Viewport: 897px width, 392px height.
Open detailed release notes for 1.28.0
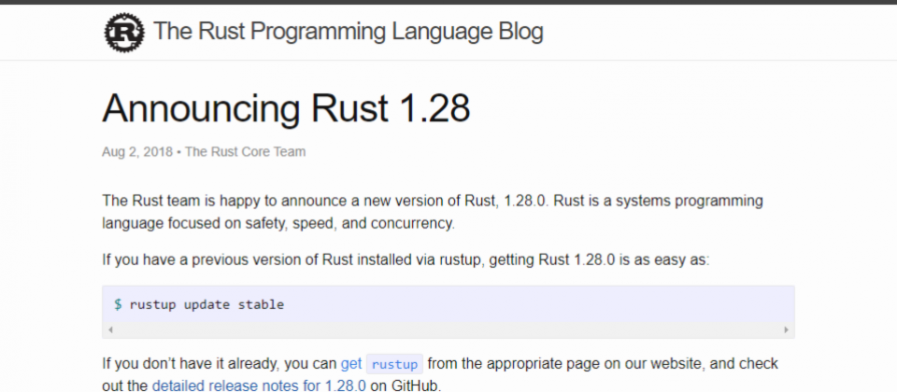tap(259, 385)
